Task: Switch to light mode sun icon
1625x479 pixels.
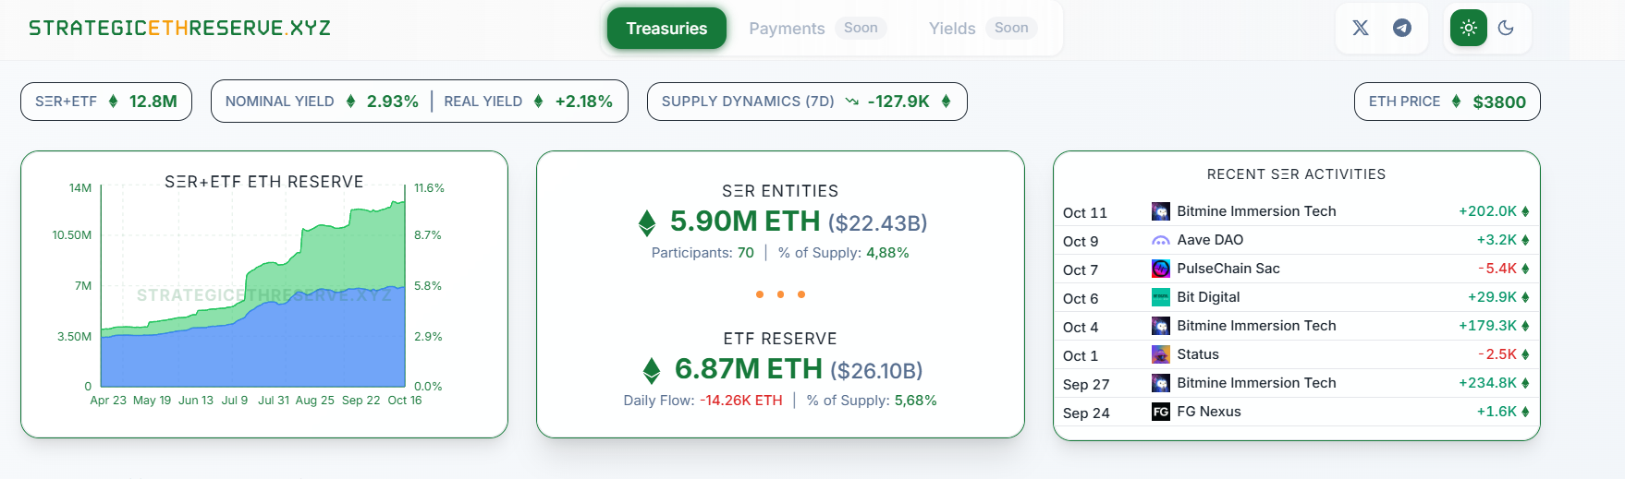Action: 1468,28
